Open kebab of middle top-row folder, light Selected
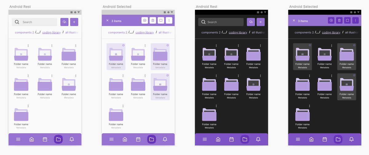 (145, 46)
